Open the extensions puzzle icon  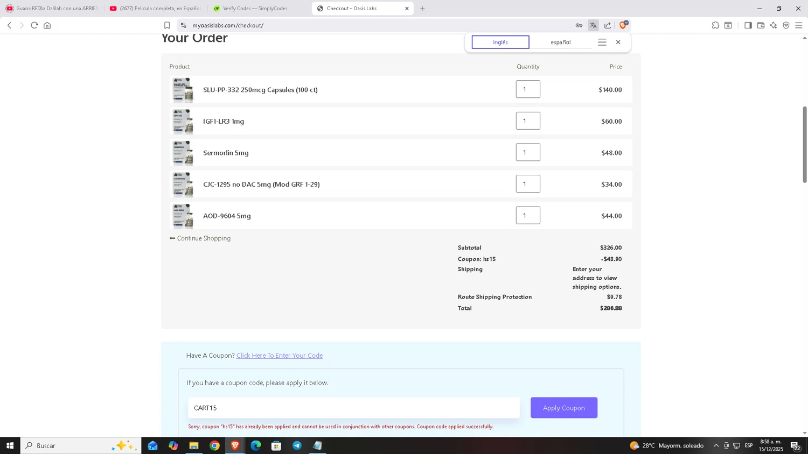715,25
